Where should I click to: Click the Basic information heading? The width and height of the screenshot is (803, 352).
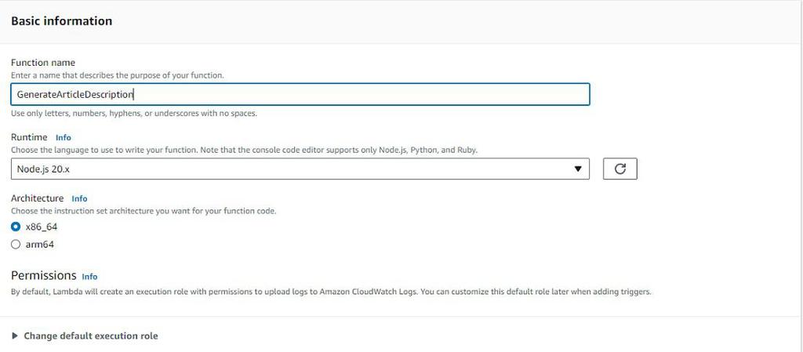61,21
